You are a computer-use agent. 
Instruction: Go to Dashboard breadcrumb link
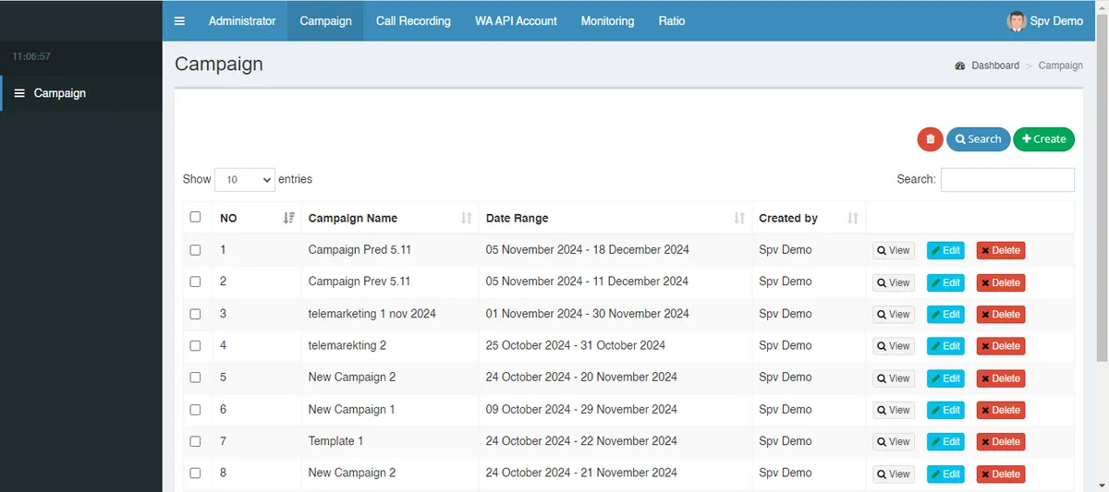click(x=995, y=66)
